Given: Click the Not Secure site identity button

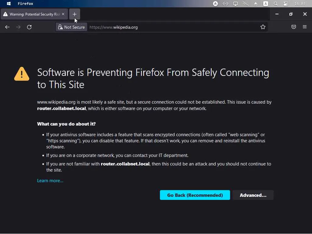Looking at the screenshot, I should 72,27.
